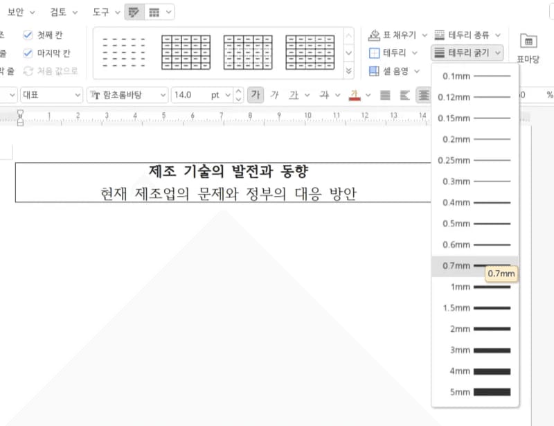Viewport: 554px width, 426px height.
Task: Toggle the table view button beside 도구
Action: [155, 12]
